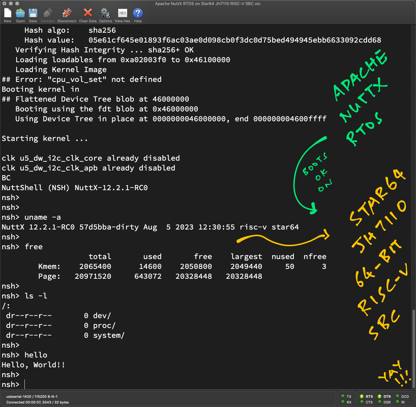Screen dimensions: 416x407
Task: Click the 'cpu_vol_set not defined' error line
Action: tap(82, 79)
